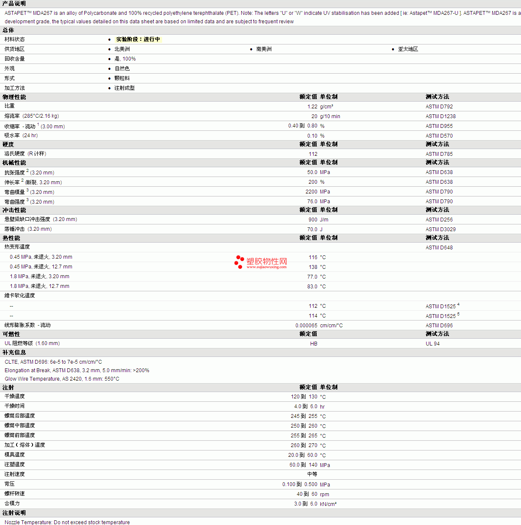Click the 螺筒后部温度 row label
This screenshot has width=521, height=525.
(19, 416)
